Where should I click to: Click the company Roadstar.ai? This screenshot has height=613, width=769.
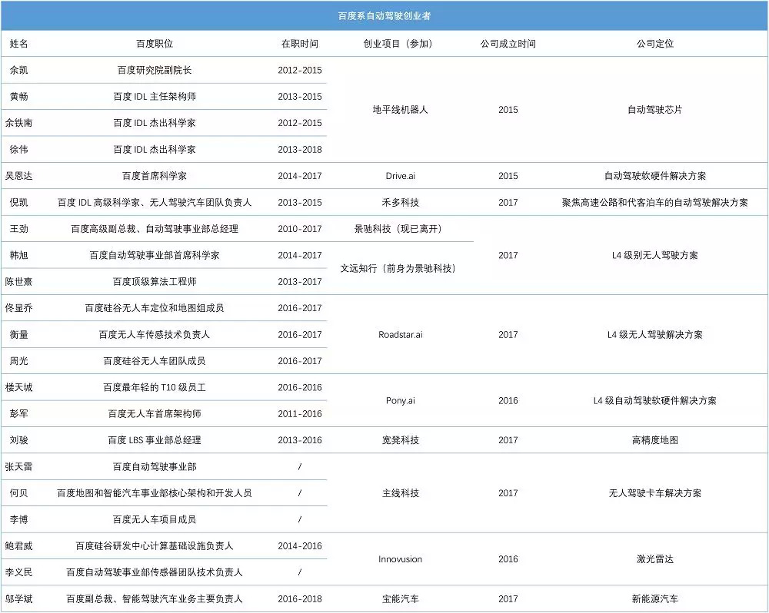pyautogui.click(x=400, y=335)
